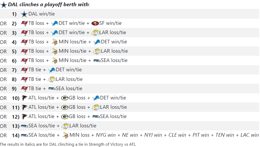Click the Cowboys star icon in the header
260x147 pixels.
(x=4, y=5)
